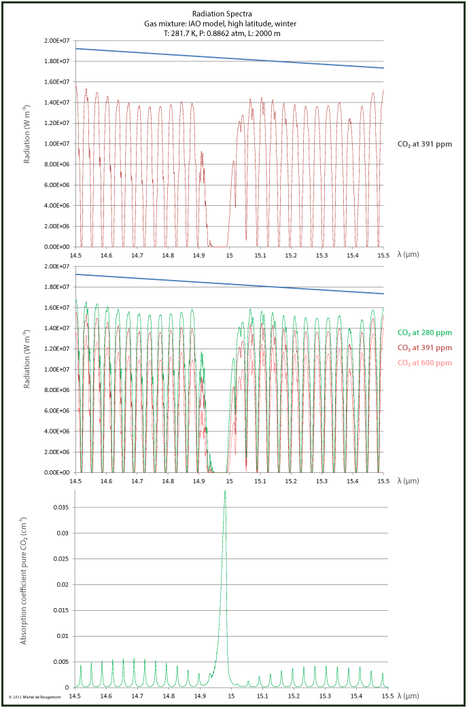Click the '15.5' x-axis tick label in top chart

383,255
